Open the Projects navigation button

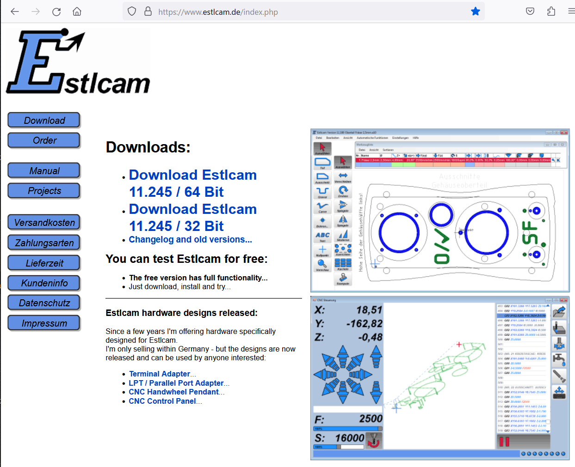[44, 191]
